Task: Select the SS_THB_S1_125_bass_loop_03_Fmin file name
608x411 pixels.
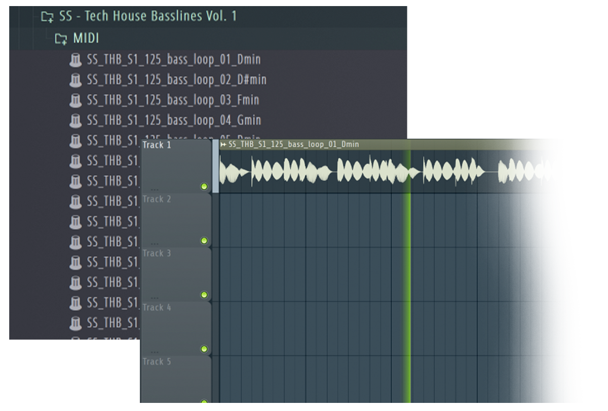Action: [x=173, y=100]
